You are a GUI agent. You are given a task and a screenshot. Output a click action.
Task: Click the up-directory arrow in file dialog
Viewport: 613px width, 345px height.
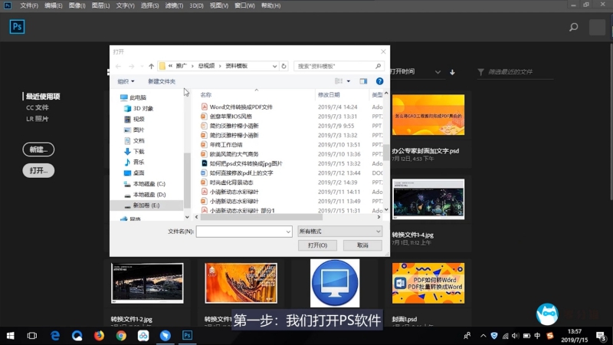[x=151, y=66]
